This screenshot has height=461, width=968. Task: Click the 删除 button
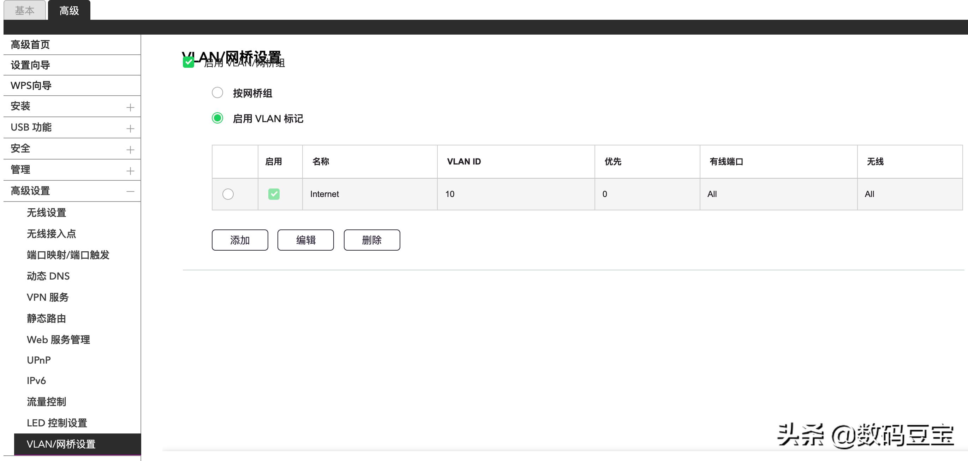[x=371, y=240]
